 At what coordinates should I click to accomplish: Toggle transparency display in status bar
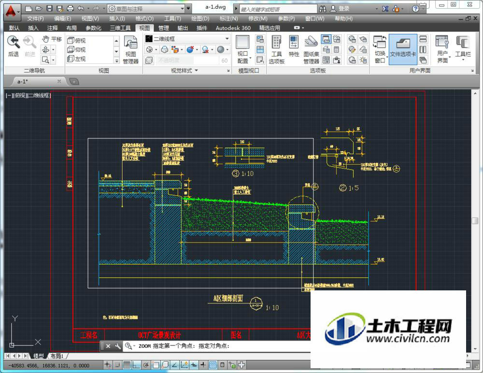(213, 365)
